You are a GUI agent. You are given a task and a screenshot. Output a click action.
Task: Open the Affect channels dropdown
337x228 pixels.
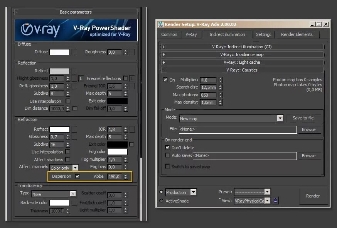(x=64, y=168)
